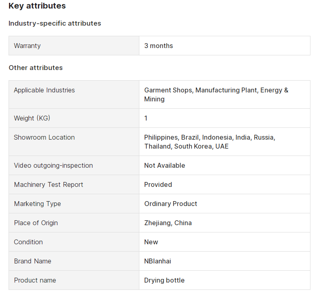
Task: Select the Industry-specific attributes heading
Action: [55, 23]
